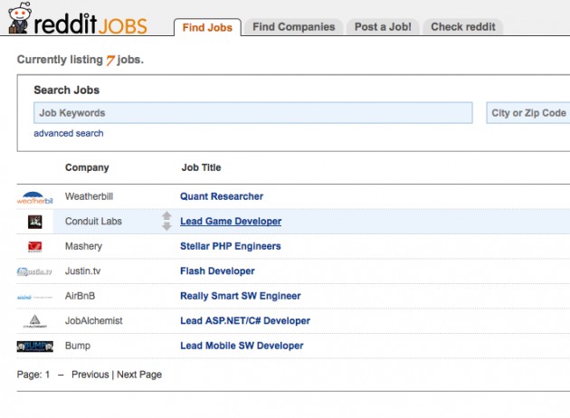Go to the Check reddit tab
The height and width of the screenshot is (418, 570).
465,27
